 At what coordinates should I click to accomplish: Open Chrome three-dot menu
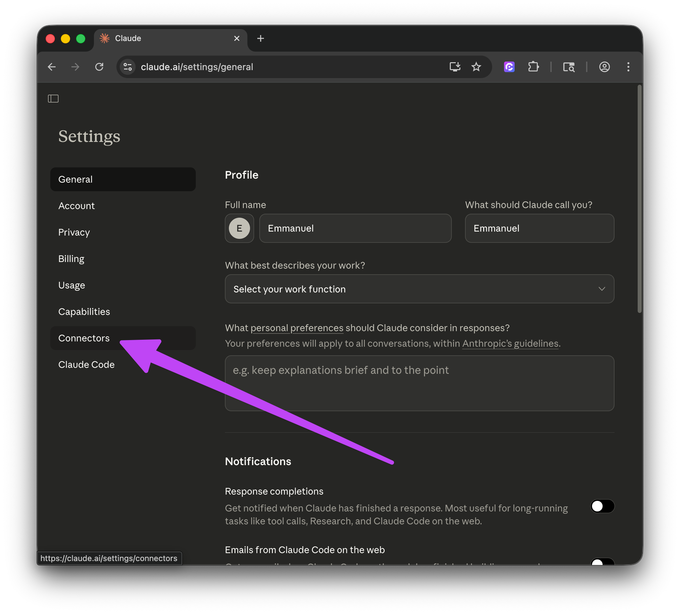click(x=628, y=67)
